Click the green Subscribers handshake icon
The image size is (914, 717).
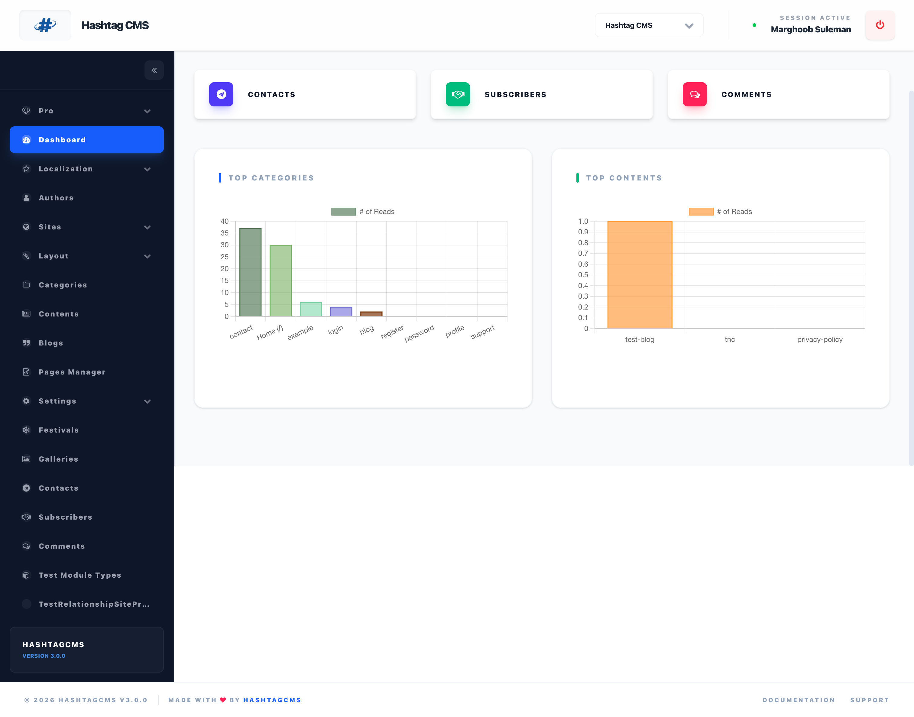457,94
